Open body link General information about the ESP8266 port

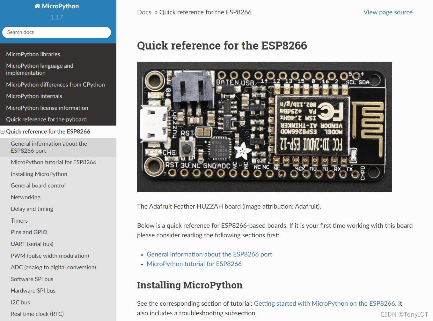(x=209, y=254)
